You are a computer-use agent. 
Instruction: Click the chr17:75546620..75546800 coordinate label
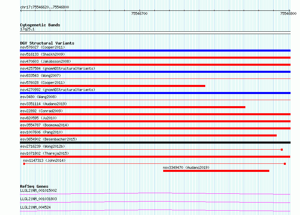point(44,7)
